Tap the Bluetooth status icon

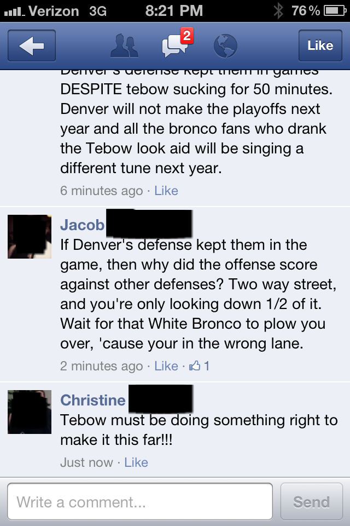(x=278, y=11)
